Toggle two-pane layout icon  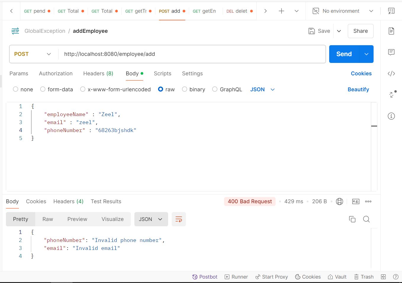[x=383, y=277]
